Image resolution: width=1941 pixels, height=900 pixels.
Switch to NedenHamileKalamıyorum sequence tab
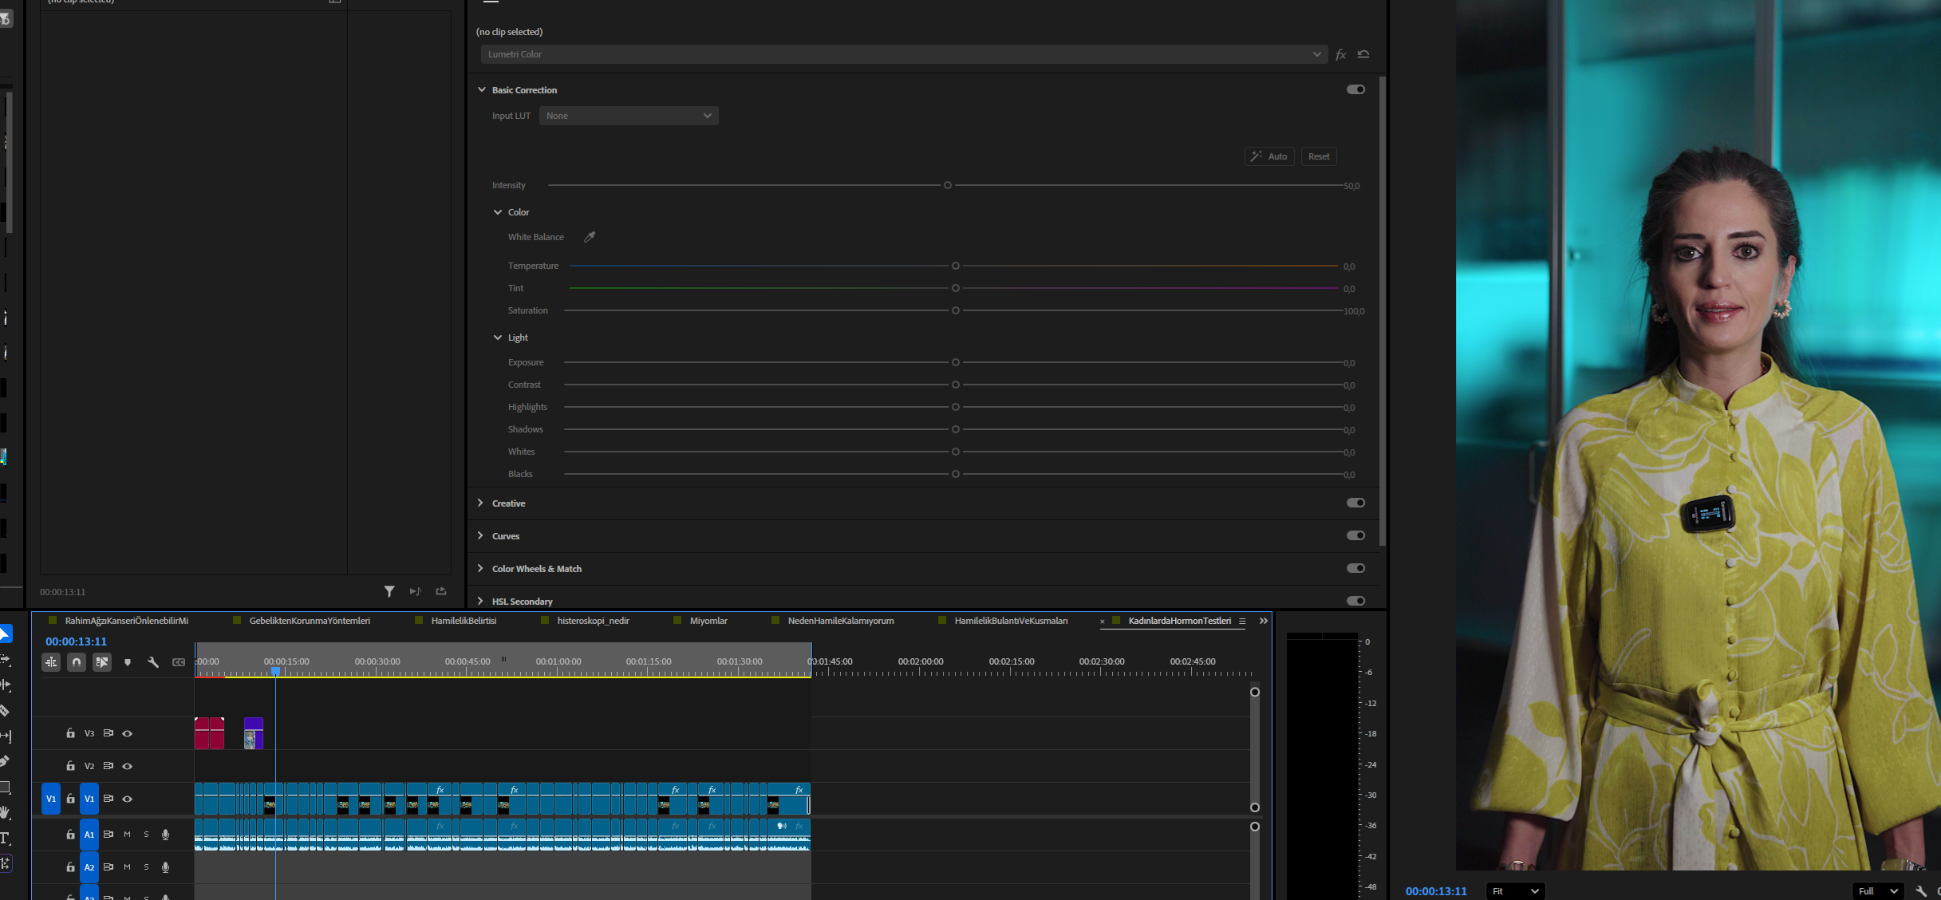[x=841, y=621]
